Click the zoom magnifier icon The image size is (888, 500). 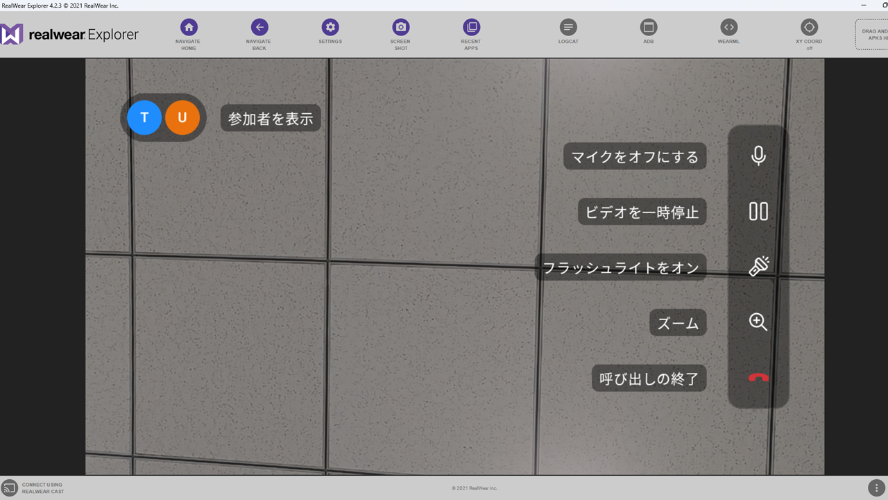coord(758,322)
